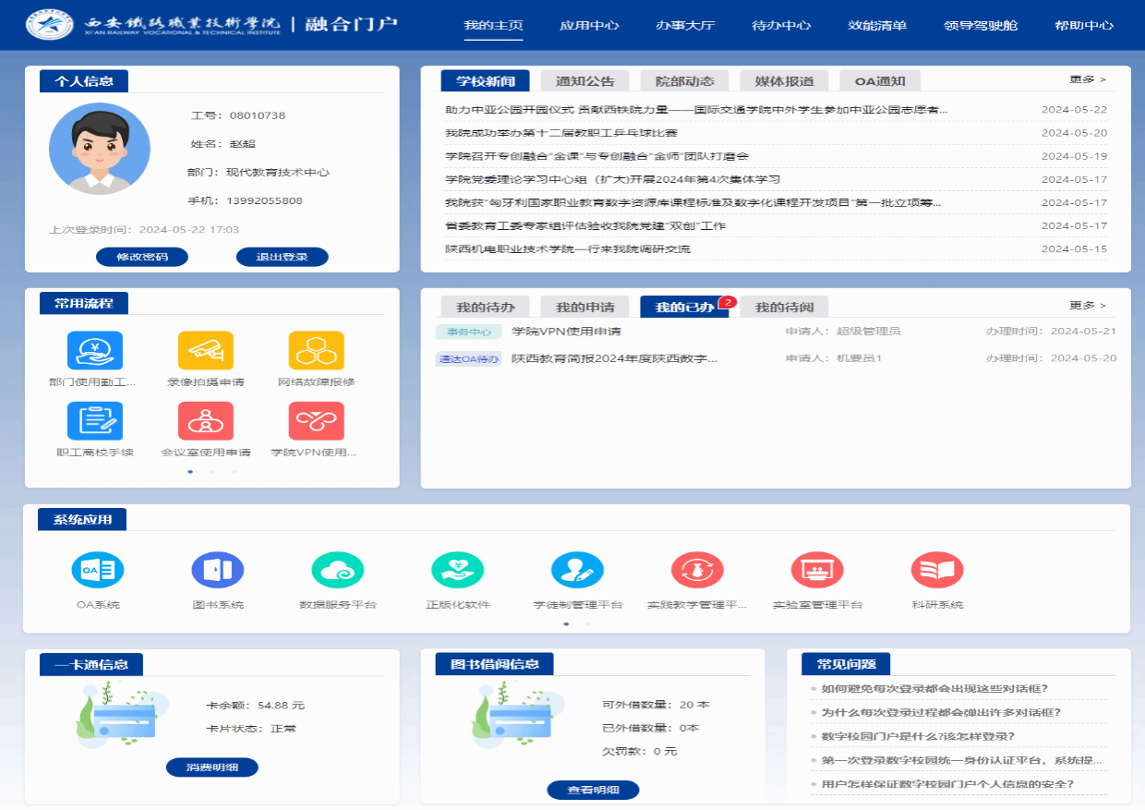Image resolution: width=1145 pixels, height=810 pixels.
Task: Open the 科研系统 book icon
Action: [x=937, y=570]
